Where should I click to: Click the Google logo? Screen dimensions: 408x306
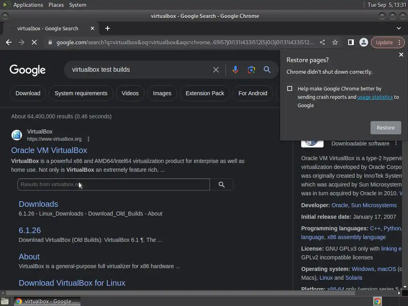pyautogui.click(x=27, y=70)
